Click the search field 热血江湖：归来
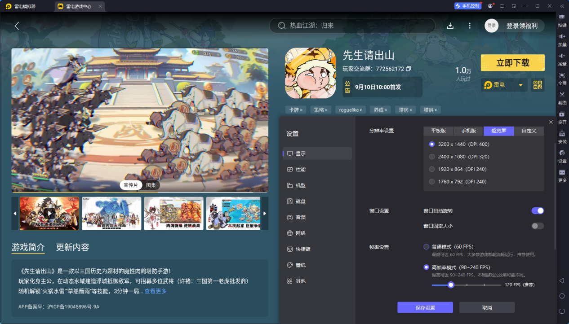 click(352, 26)
